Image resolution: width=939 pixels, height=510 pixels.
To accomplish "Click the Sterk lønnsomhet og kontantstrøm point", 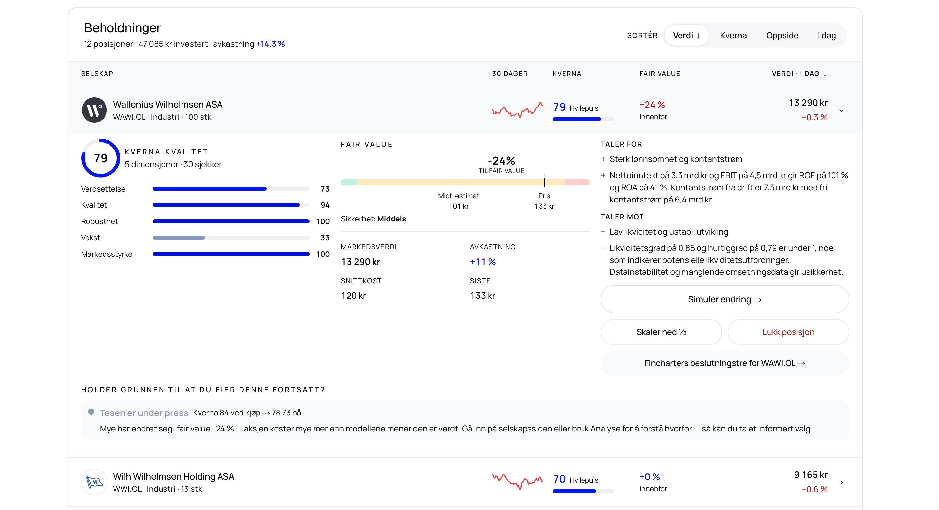I will [676, 159].
